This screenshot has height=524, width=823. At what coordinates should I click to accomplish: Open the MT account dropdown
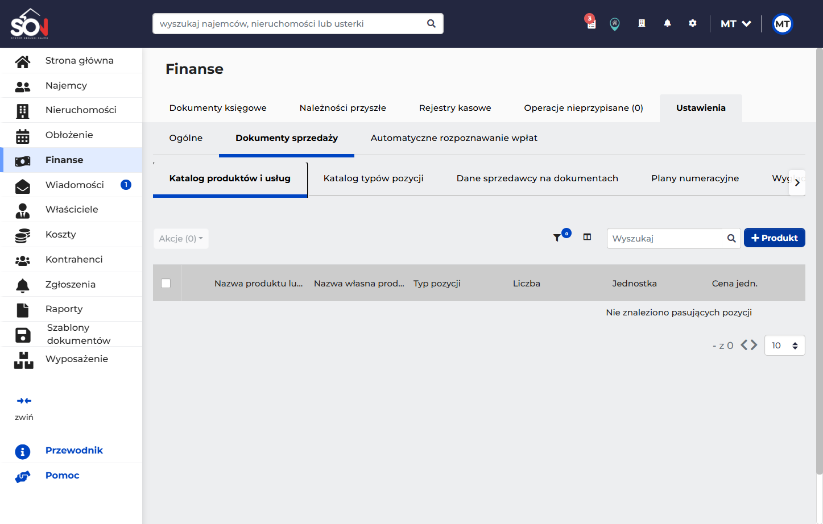pos(736,24)
